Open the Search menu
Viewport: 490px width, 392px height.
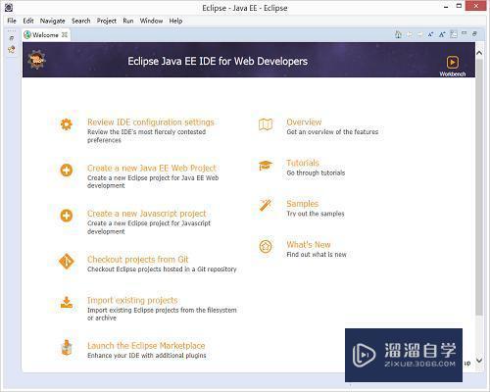tap(81, 21)
